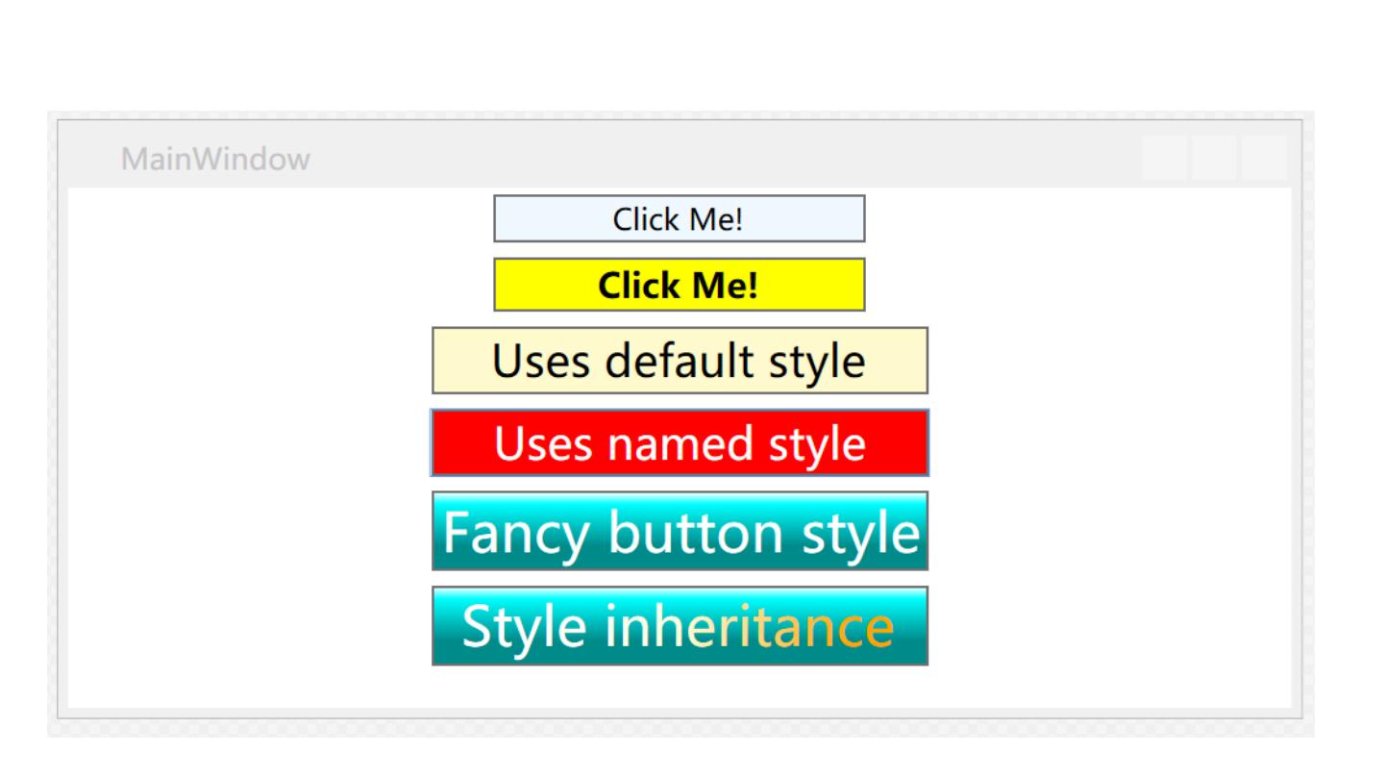Click the button with white text on red
This screenshot has height=779, width=1384.
click(679, 442)
